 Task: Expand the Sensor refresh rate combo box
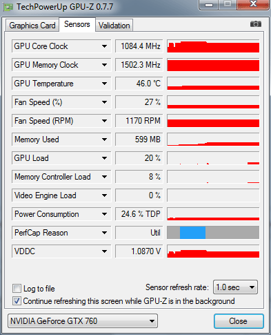(x=235, y=287)
